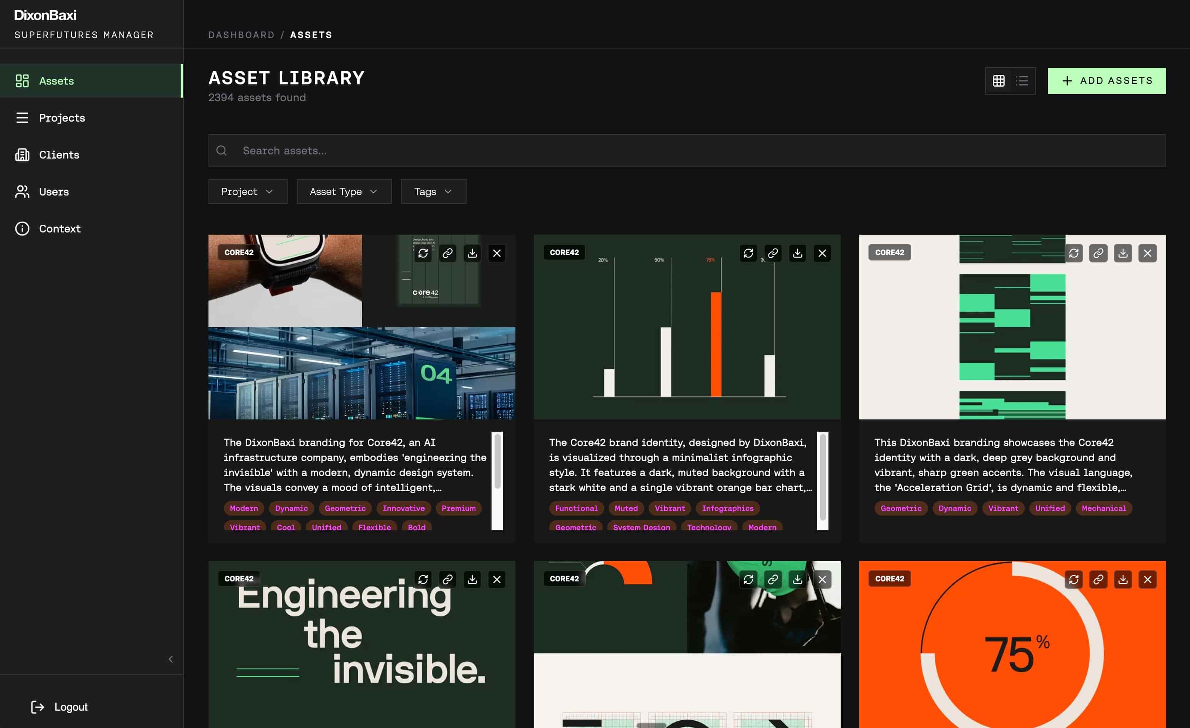
Task: Log out via the Logout button
Action: point(59,707)
